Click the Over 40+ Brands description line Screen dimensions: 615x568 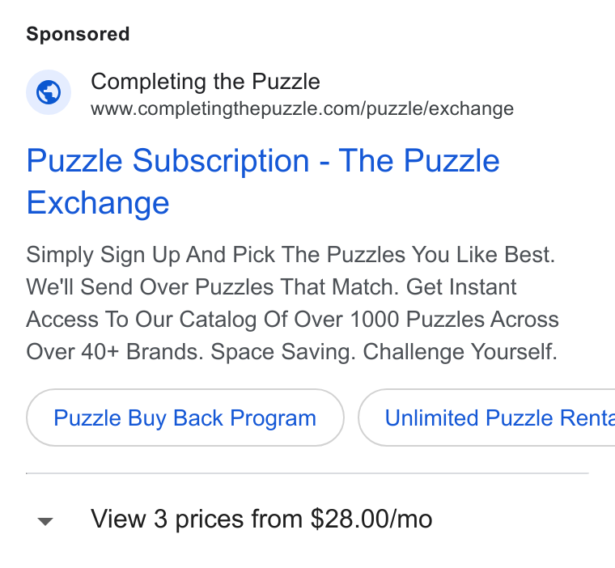292,352
